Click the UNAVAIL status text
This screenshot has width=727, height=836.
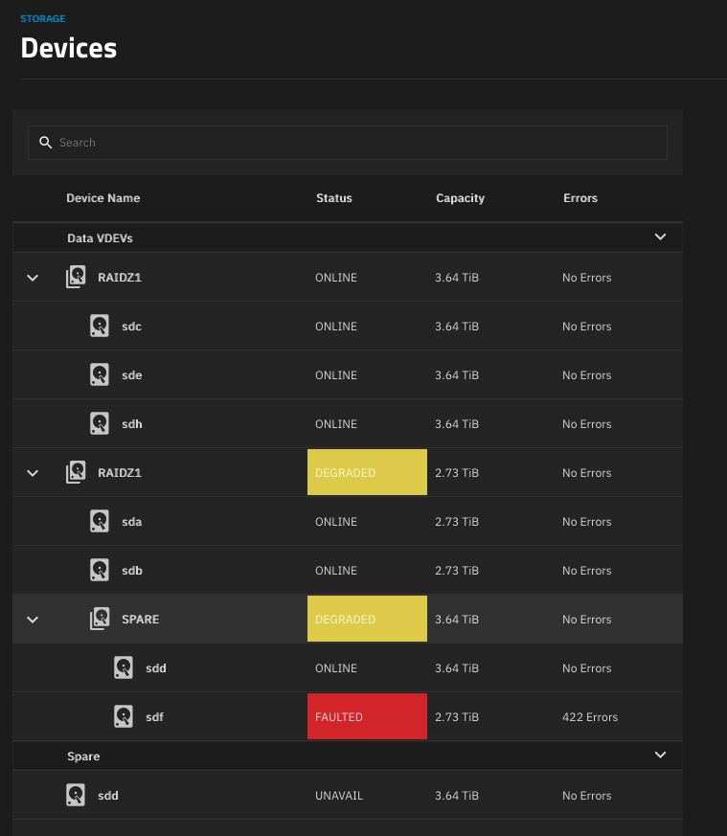[339, 796]
